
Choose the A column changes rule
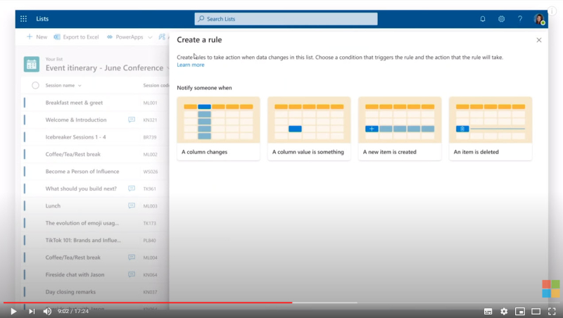coord(218,128)
